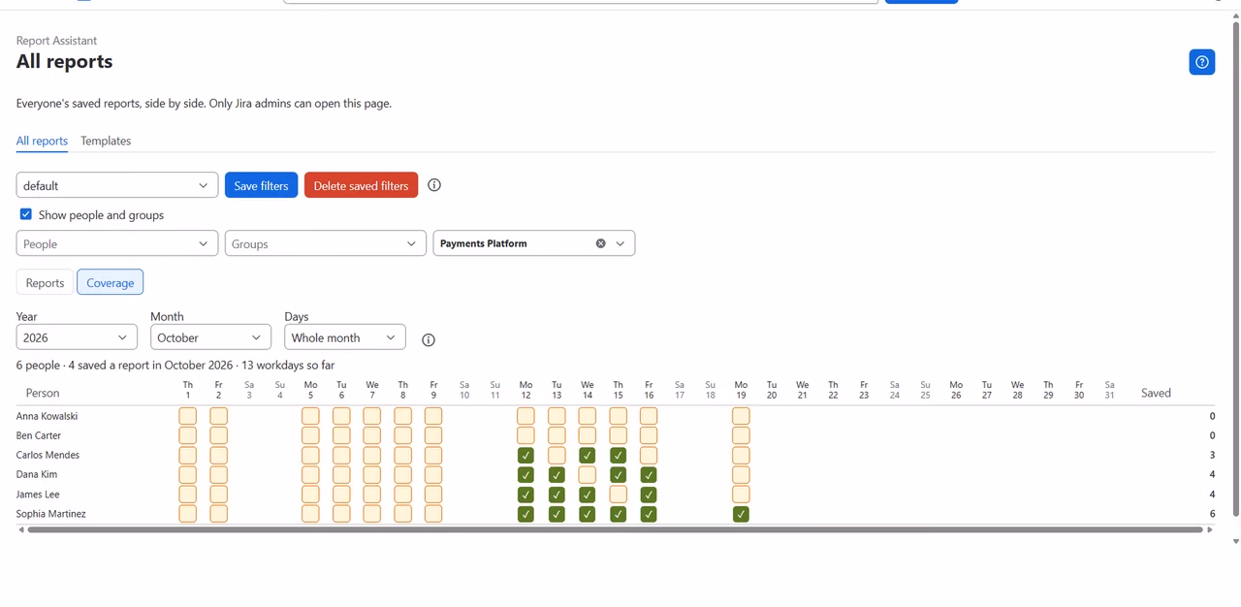This screenshot has width=1241, height=607.
Task: Click the Person column header
Action: pos(43,393)
